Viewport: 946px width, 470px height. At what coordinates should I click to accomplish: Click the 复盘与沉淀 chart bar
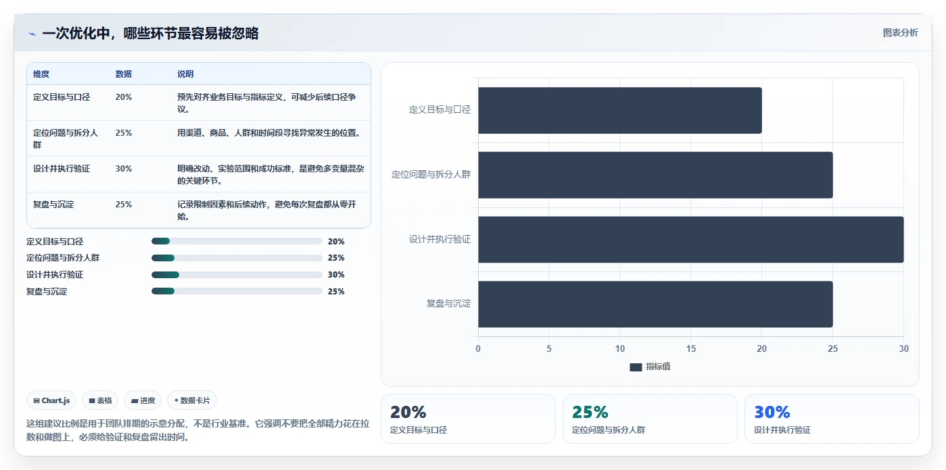655,304
